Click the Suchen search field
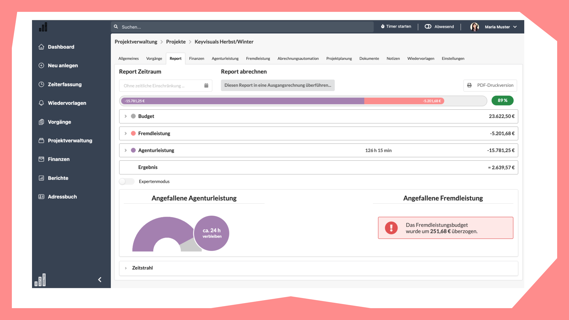Viewport: 569px width, 320px height. [x=242, y=27]
